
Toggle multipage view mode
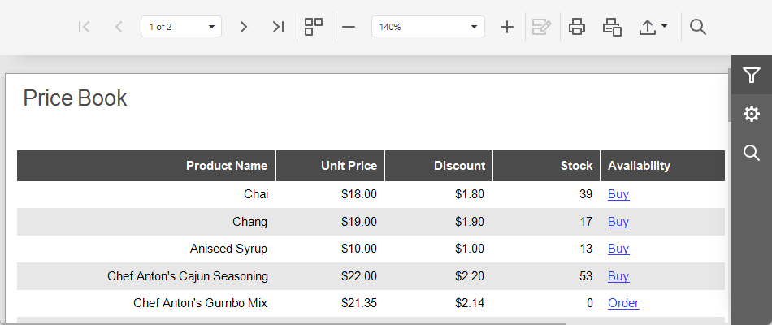pyautogui.click(x=314, y=27)
